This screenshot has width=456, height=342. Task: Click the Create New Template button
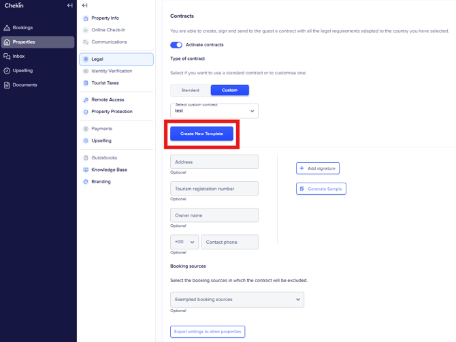click(201, 134)
